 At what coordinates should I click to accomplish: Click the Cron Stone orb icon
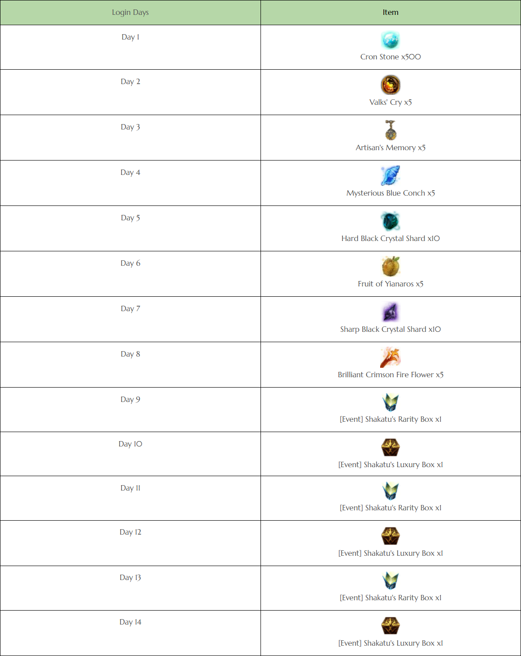(x=390, y=40)
